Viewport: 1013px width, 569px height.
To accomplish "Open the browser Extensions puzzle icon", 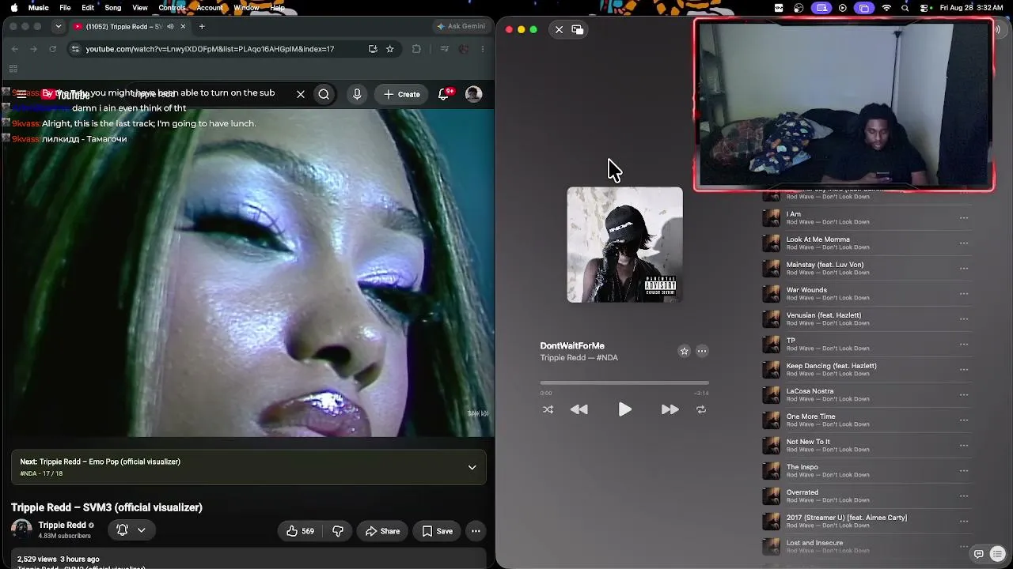I will pos(416,49).
